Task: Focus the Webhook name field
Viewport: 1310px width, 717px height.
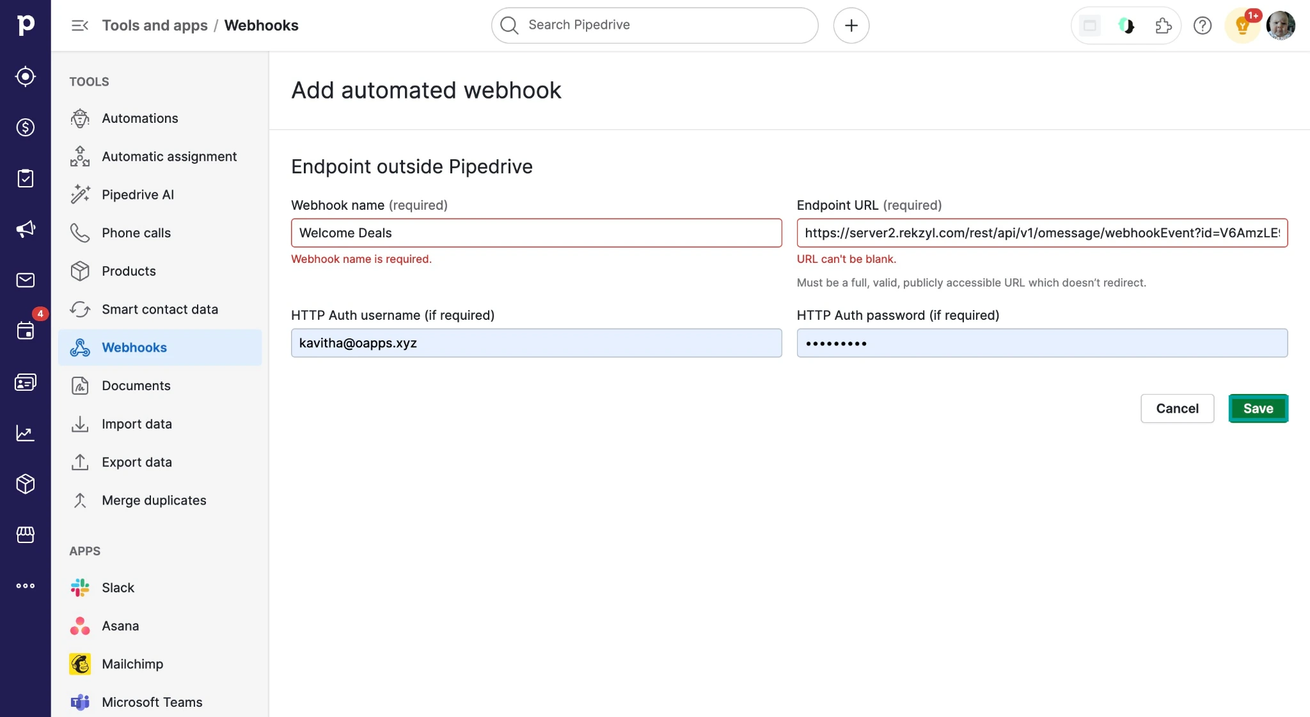Action: click(536, 233)
